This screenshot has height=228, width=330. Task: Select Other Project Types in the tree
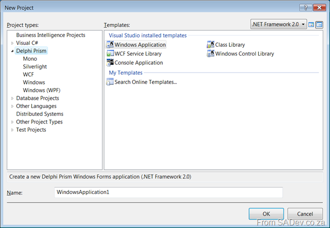coord(39,122)
